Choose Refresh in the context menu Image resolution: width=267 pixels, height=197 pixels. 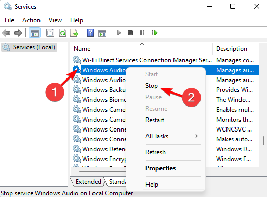pos(155,152)
